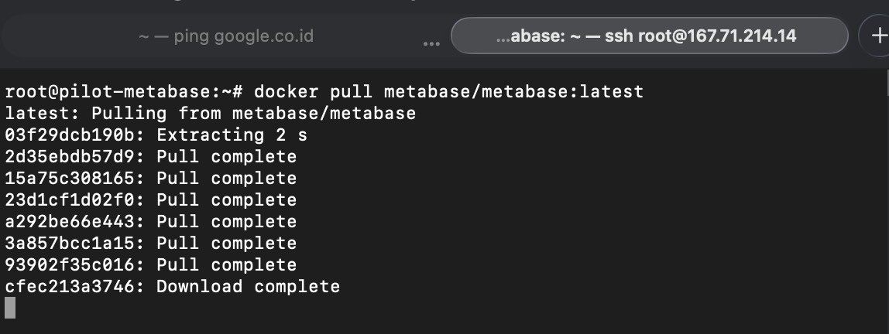Click layer ID 23d1cf1d02f0

tap(74, 200)
